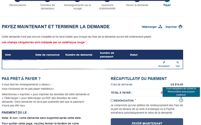Check the Renonciation checkbox
The width and height of the screenshot is (201, 125).
112,100
